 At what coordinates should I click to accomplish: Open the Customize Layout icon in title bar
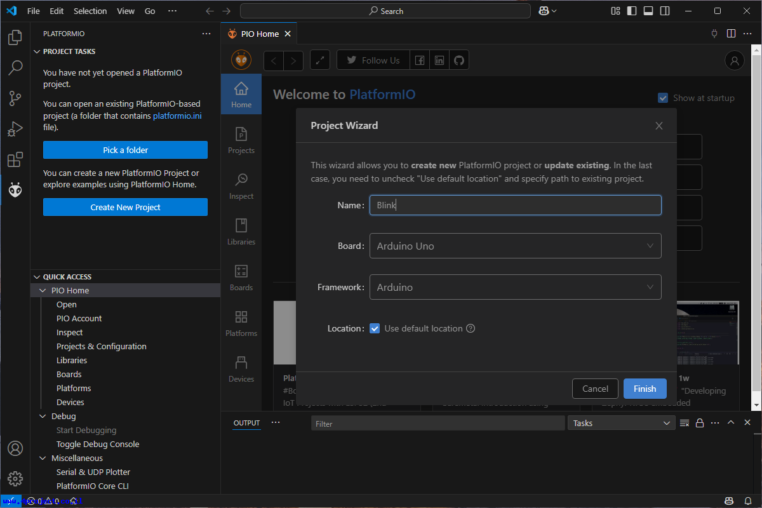(615, 11)
